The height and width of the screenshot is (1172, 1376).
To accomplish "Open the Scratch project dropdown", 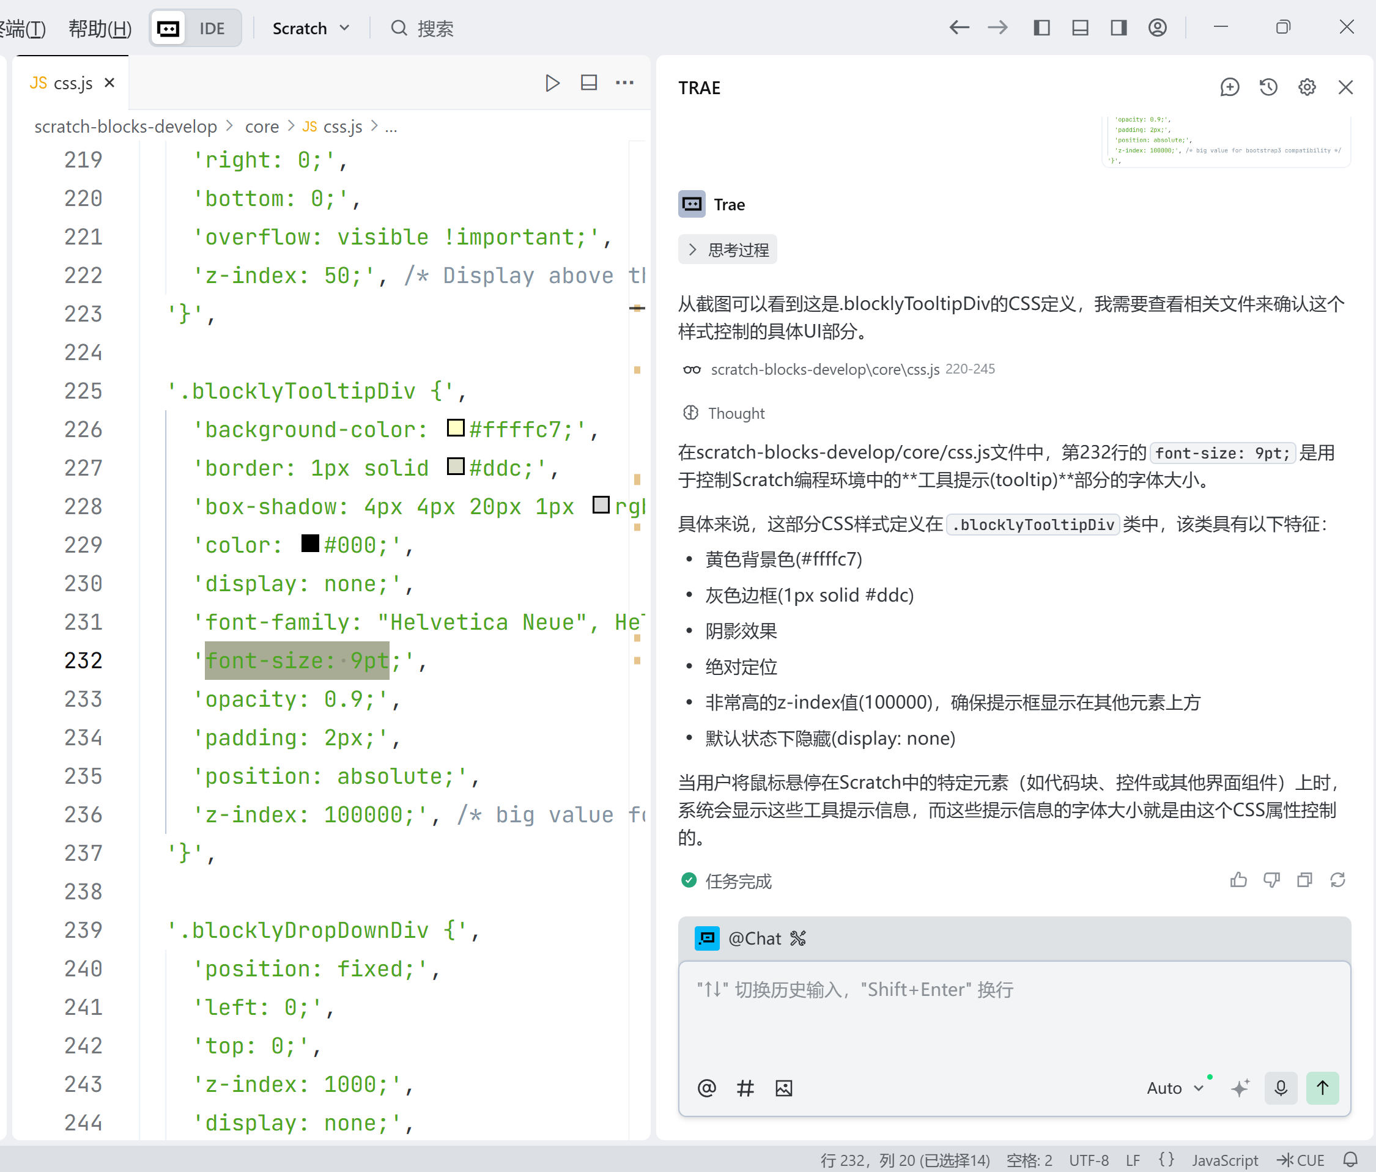I will coord(310,29).
